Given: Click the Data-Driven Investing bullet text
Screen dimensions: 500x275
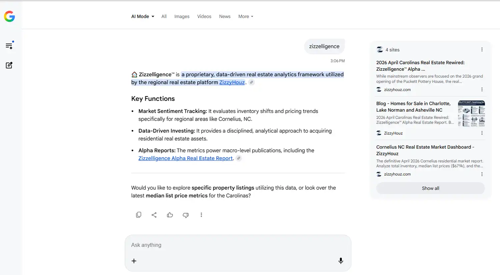Looking at the screenshot, I should pos(235,135).
